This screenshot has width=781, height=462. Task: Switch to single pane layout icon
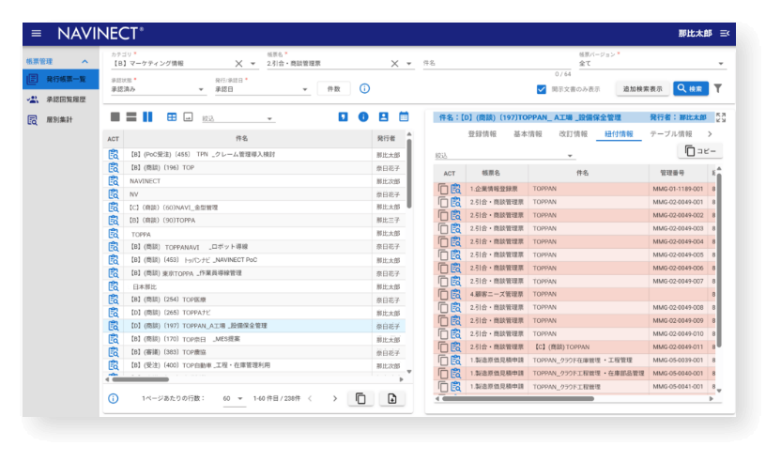(115, 116)
